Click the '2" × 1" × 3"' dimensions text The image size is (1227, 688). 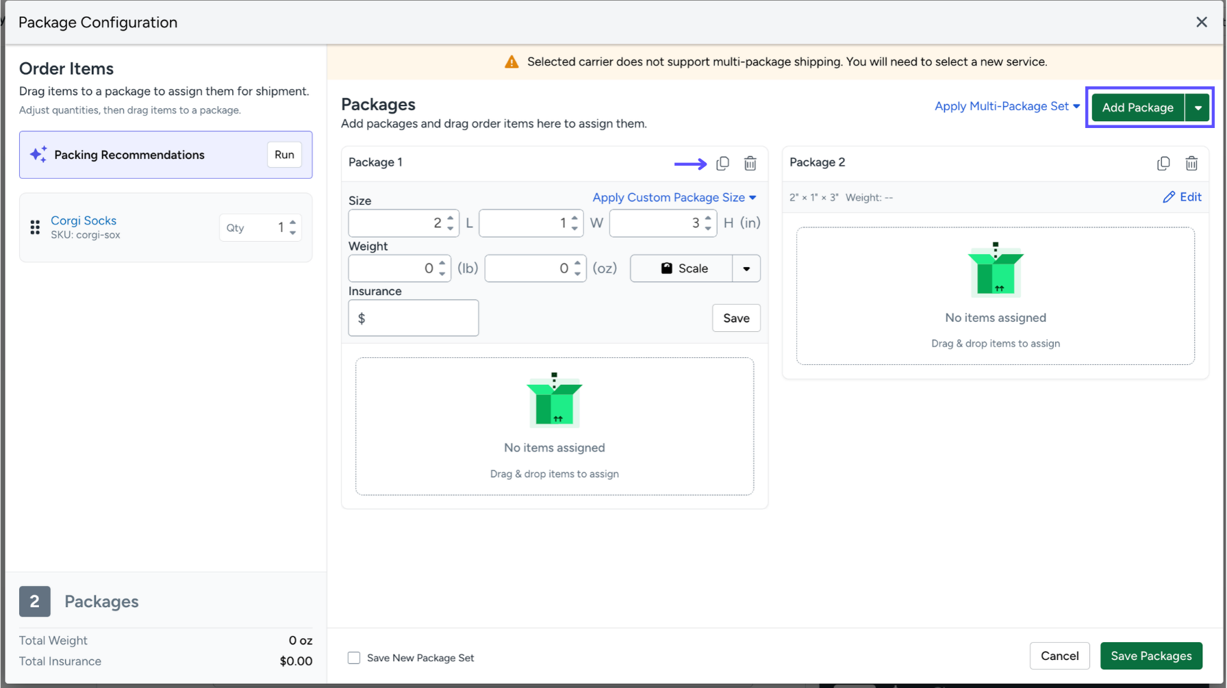814,197
